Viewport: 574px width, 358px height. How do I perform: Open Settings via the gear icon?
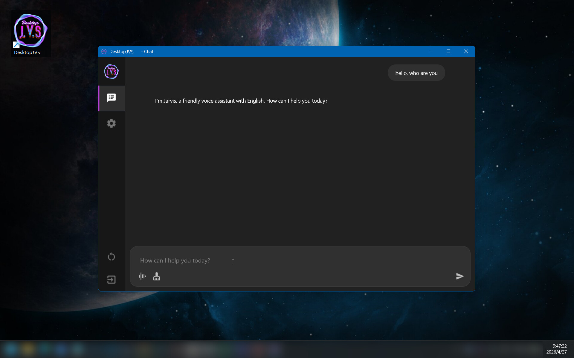click(112, 123)
